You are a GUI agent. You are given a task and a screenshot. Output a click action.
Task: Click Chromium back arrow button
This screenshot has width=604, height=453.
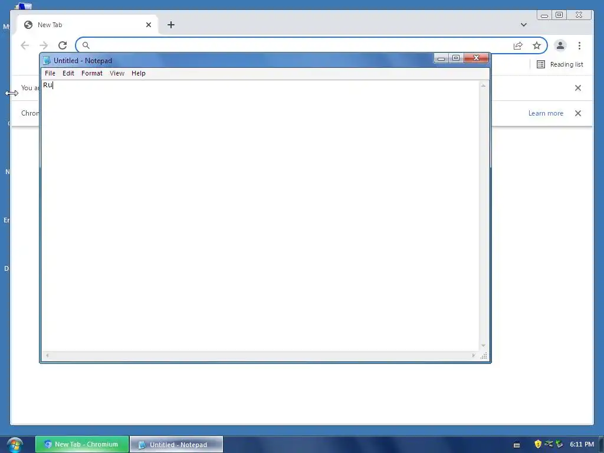(x=25, y=45)
